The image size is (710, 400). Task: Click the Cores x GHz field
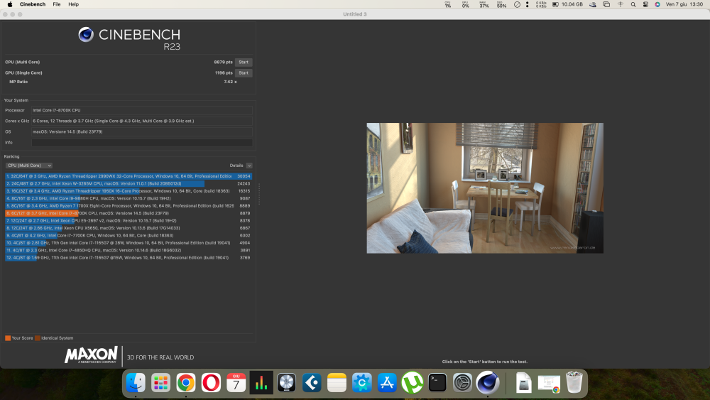[x=142, y=121]
